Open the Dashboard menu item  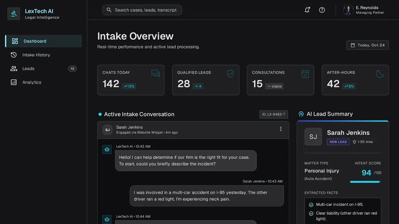point(44,41)
